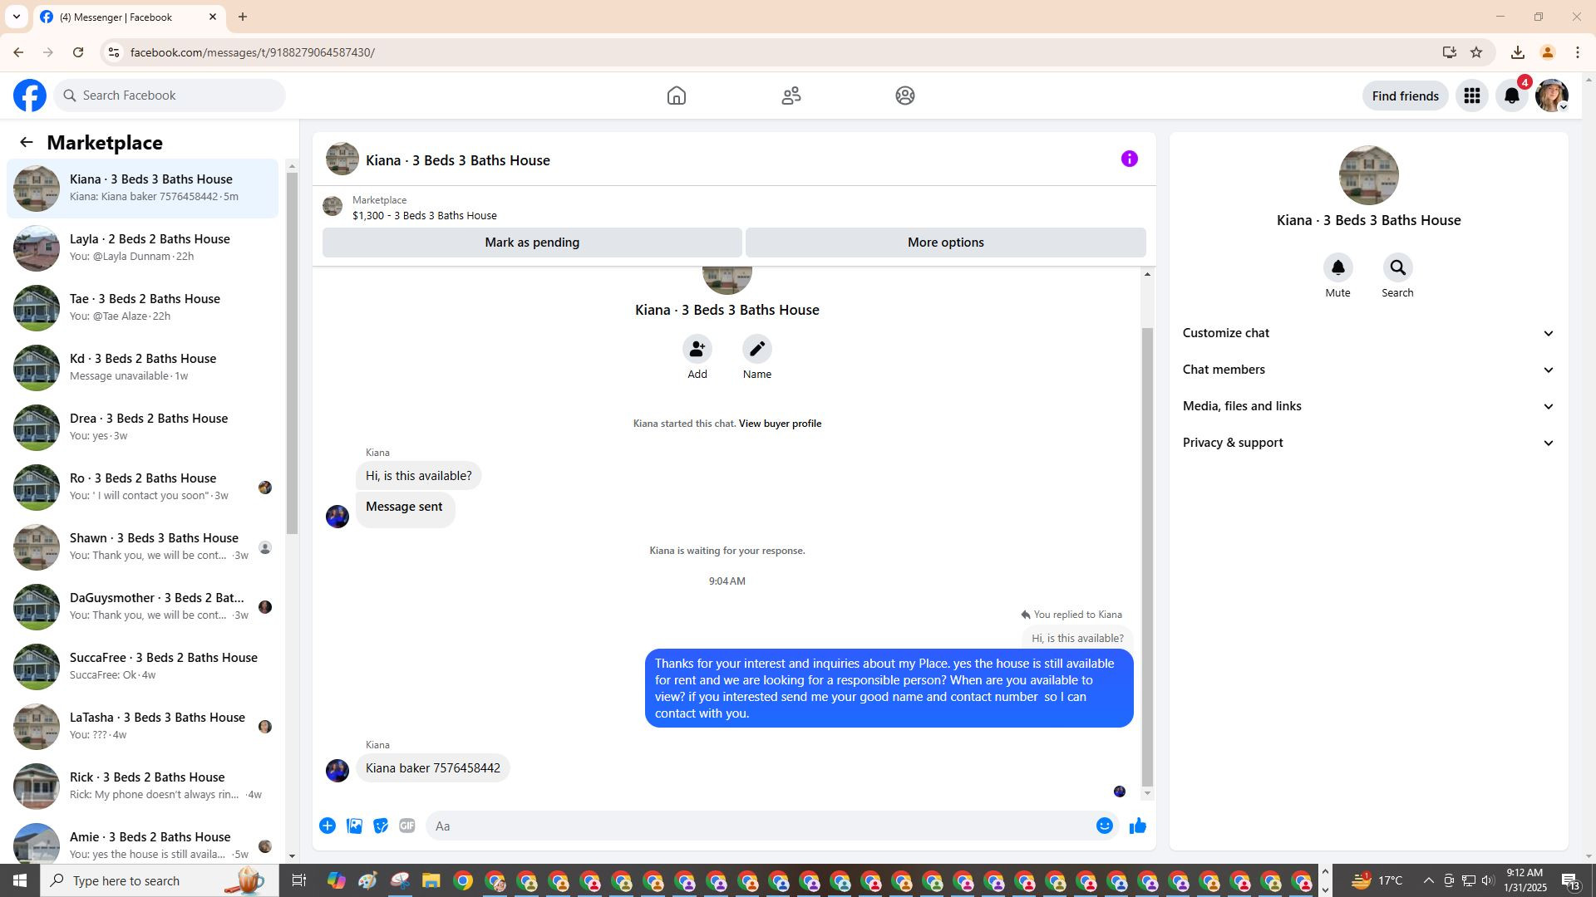This screenshot has width=1596, height=897.
Task: Open Windows Task View
Action: tap(299, 880)
